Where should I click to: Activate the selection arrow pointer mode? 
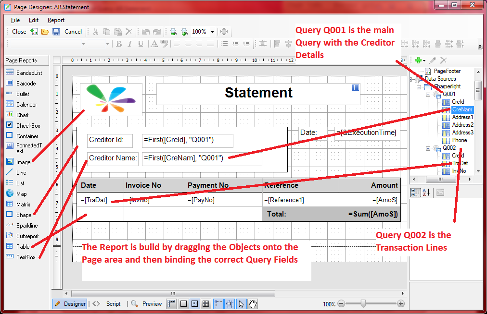point(241,304)
